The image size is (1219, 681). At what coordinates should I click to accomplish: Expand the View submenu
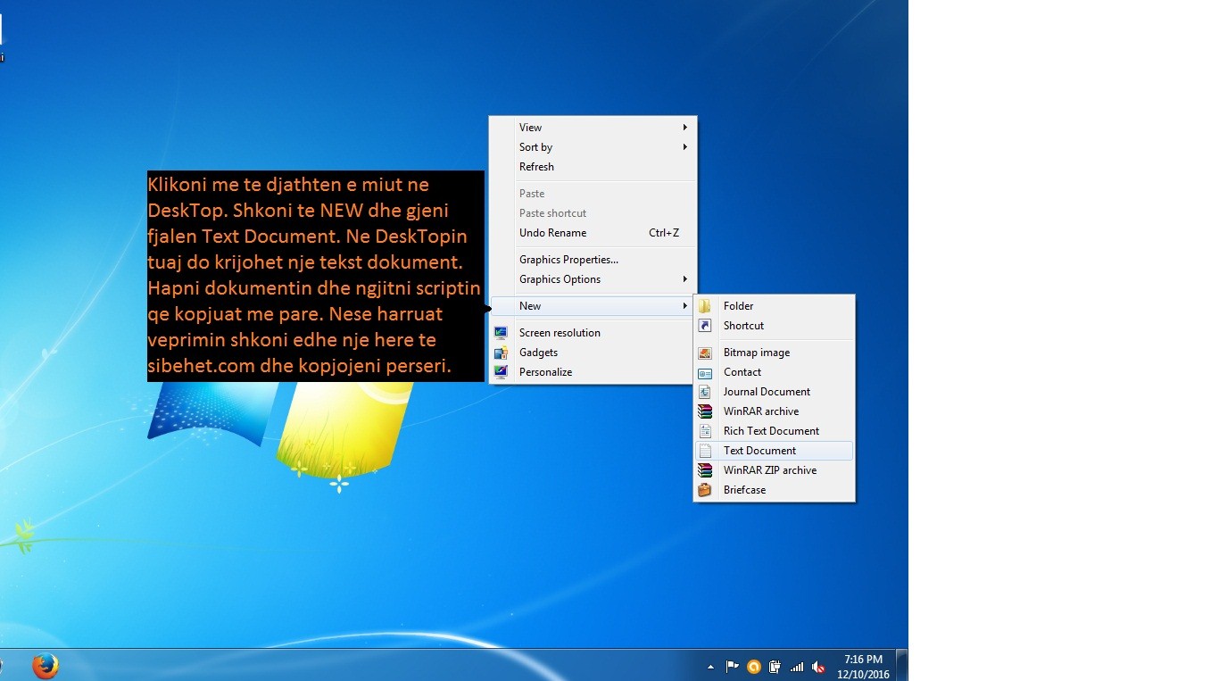click(x=593, y=128)
